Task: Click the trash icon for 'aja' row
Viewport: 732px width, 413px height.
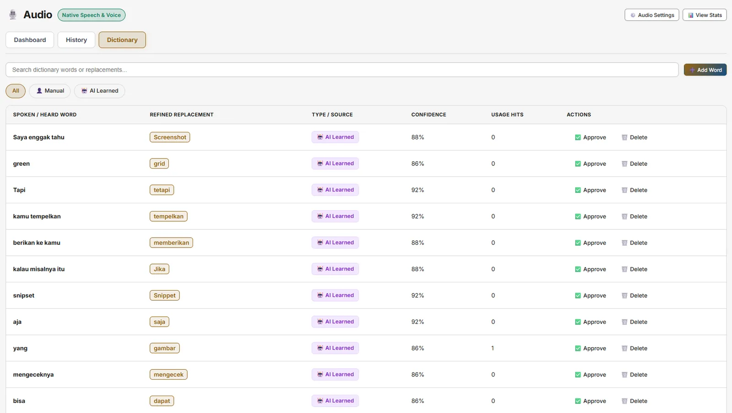Action: 624,322
